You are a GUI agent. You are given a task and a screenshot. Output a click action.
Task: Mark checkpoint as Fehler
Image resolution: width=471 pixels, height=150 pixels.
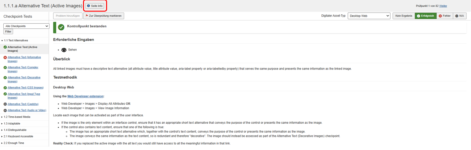pos(445,16)
